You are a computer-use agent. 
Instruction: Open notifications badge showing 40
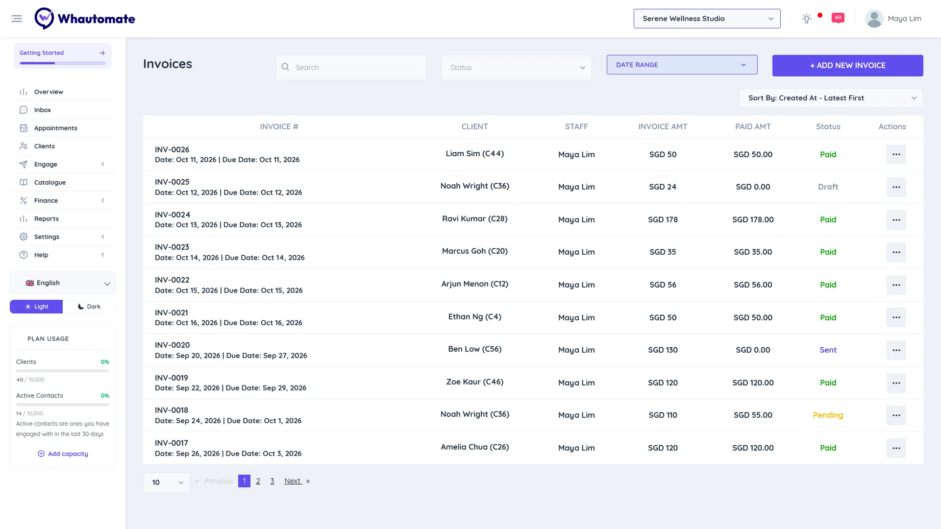pos(838,18)
